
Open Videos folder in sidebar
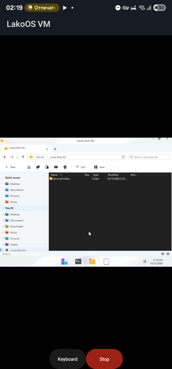[x=14, y=245]
